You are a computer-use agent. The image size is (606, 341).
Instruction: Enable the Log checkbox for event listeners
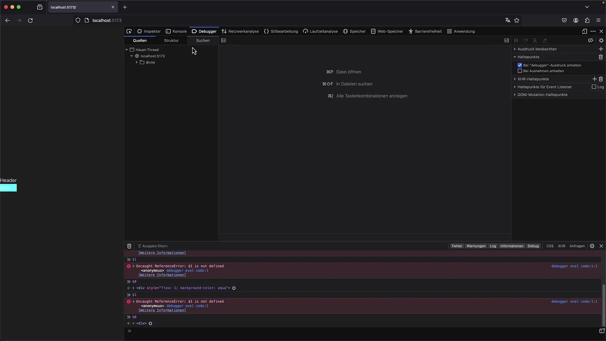pos(594,87)
